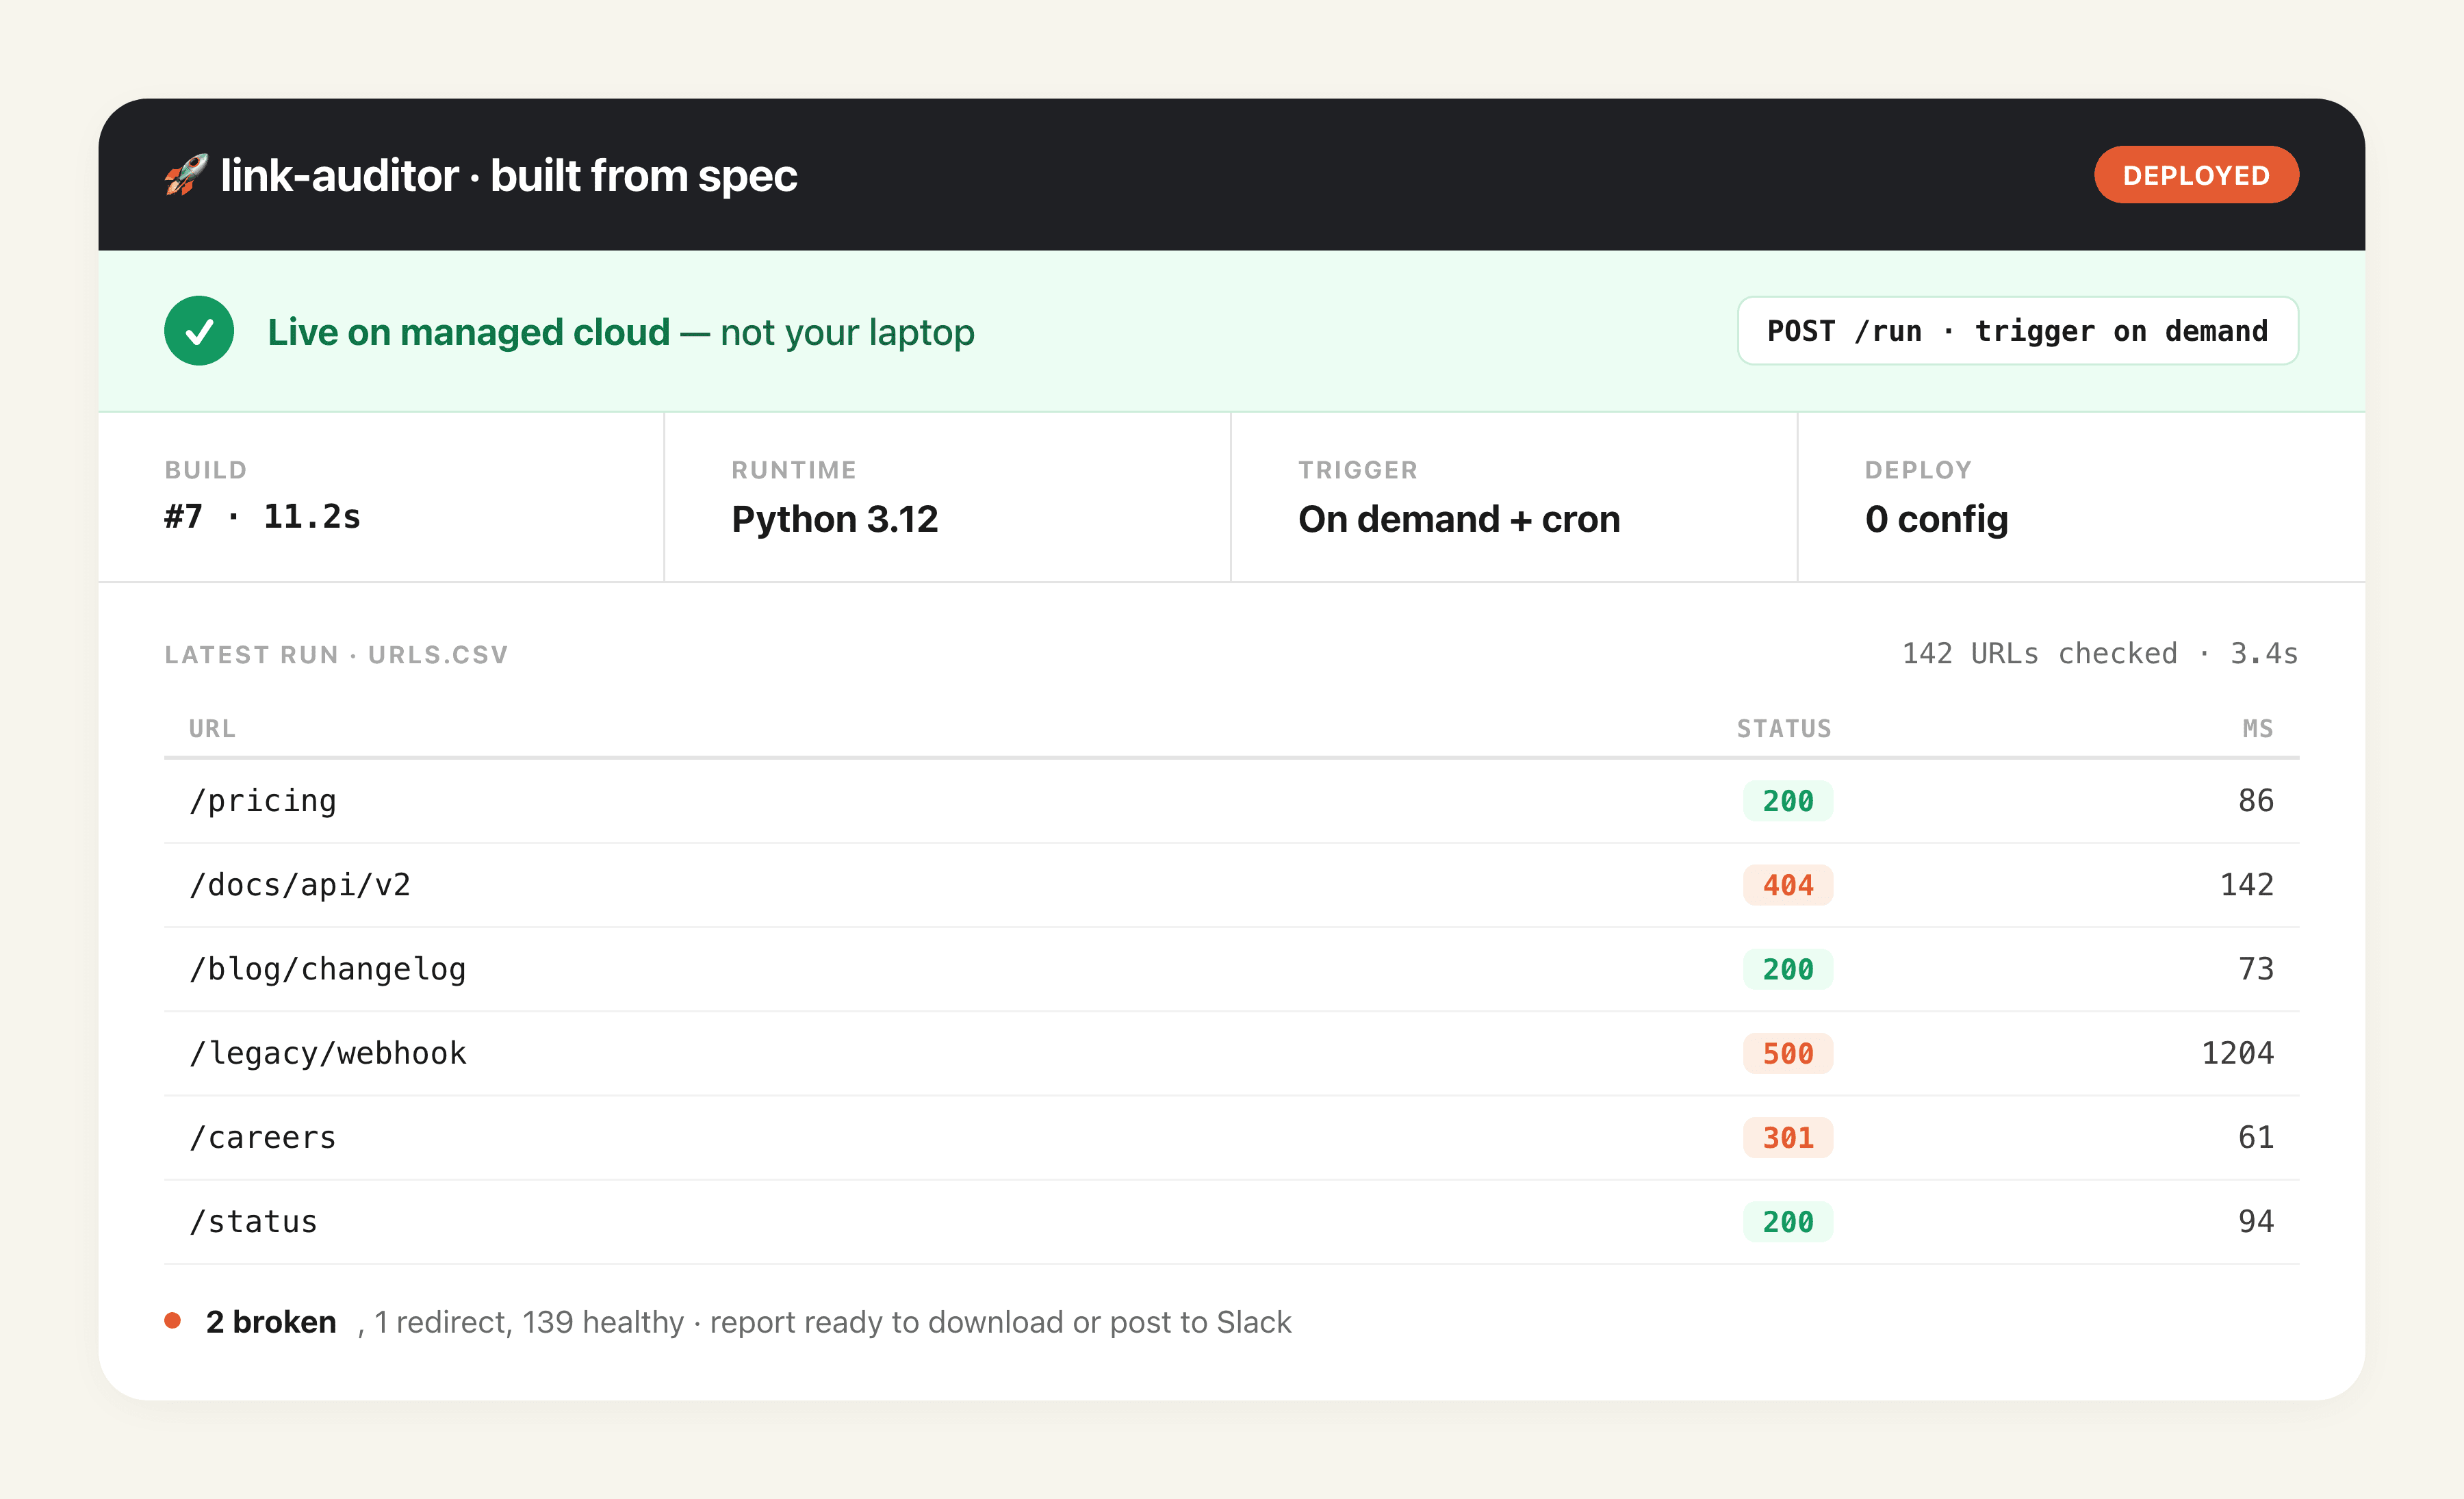Click the 142 URLs checked · 3.4s summary
The height and width of the screenshot is (1499, 2464).
click(x=2100, y=654)
